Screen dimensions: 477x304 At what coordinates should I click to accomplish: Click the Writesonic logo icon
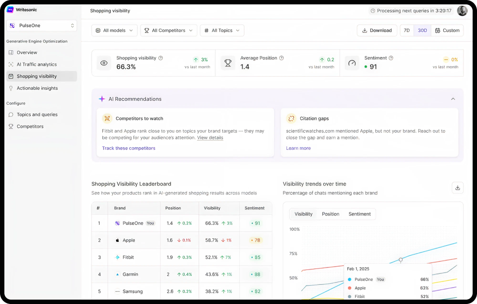[x=10, y=10]
